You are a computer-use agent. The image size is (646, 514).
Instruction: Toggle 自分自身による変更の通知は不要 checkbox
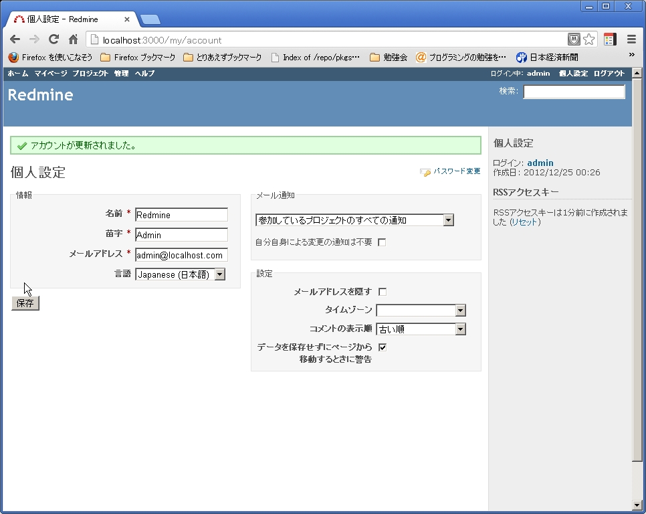382,242
